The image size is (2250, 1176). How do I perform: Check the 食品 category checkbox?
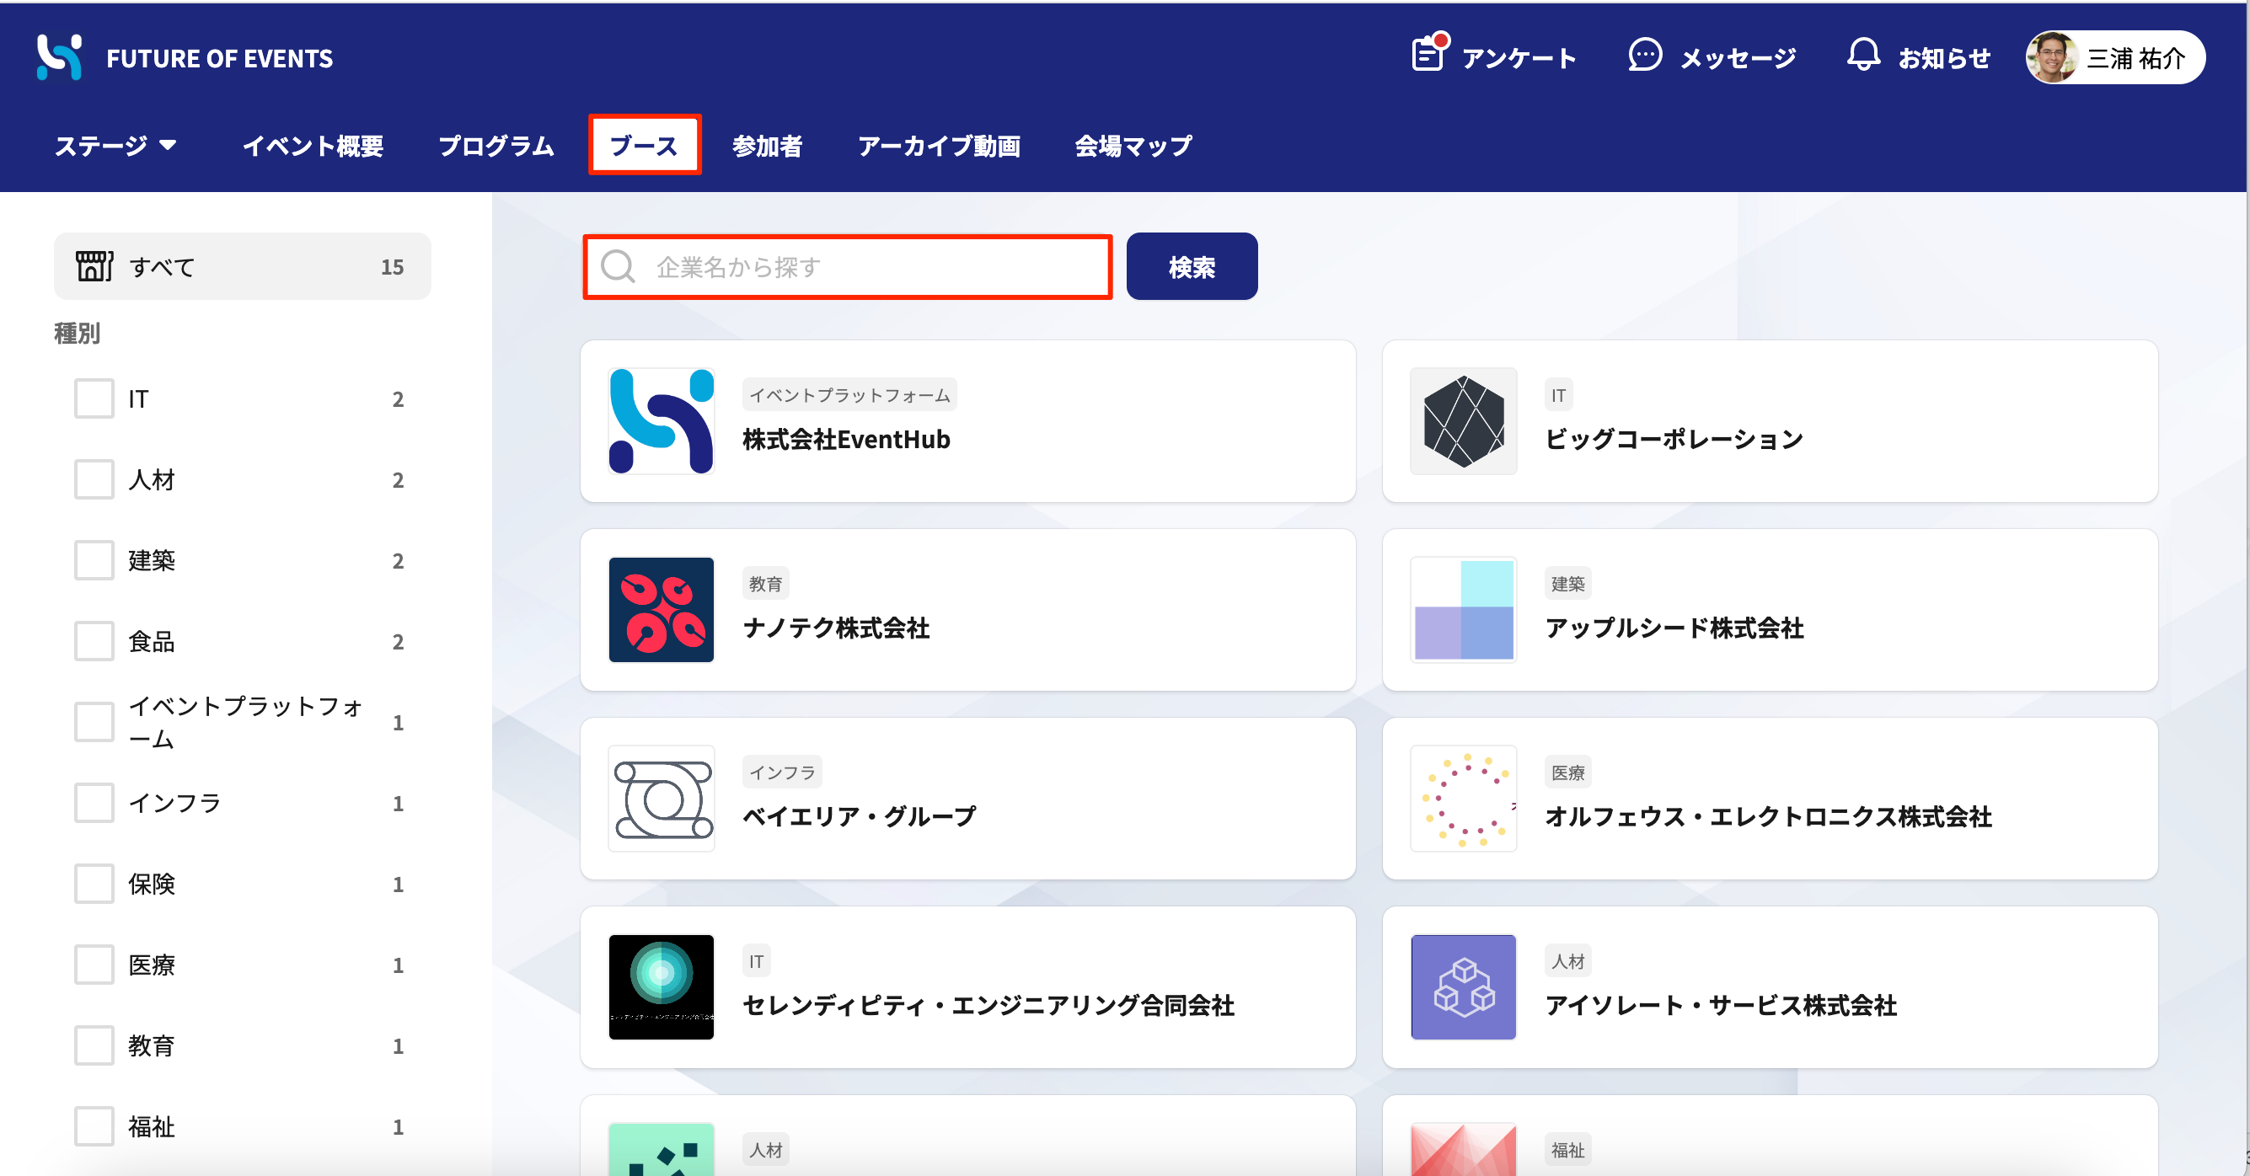click(94, 641)
